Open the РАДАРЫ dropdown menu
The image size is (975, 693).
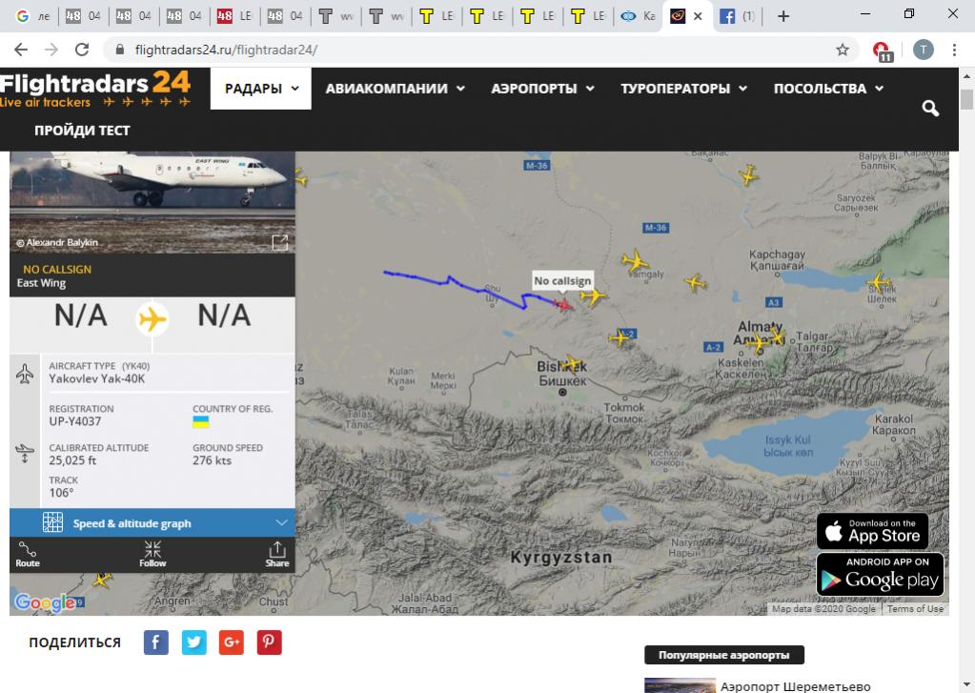[261, 89]
